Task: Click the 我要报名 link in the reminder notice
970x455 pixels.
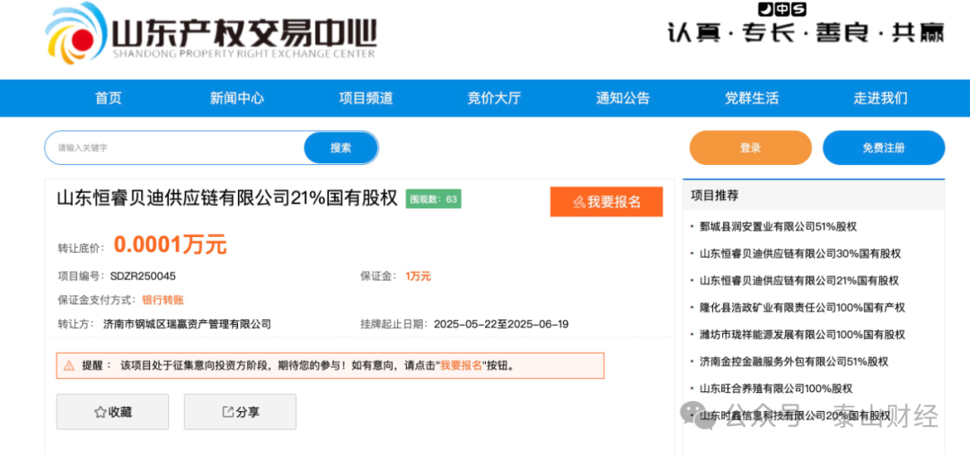Action: (461, 365)
